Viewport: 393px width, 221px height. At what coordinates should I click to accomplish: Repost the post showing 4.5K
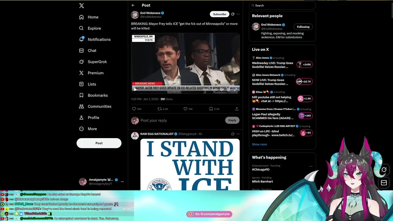[x=163, y=109]
